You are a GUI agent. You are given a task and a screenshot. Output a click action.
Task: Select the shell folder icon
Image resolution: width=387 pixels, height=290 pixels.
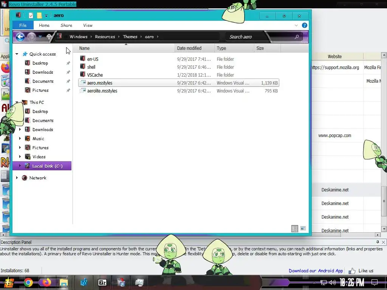pos(83,66)
